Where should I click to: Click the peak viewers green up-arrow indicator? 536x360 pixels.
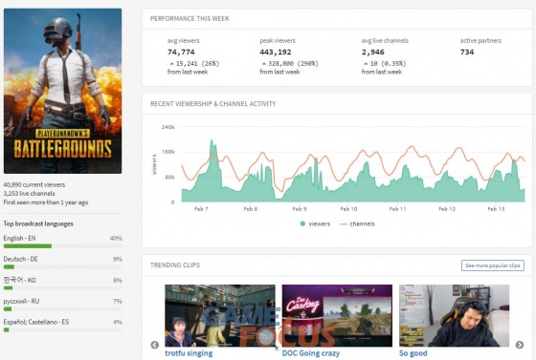[x=263, y=64]
